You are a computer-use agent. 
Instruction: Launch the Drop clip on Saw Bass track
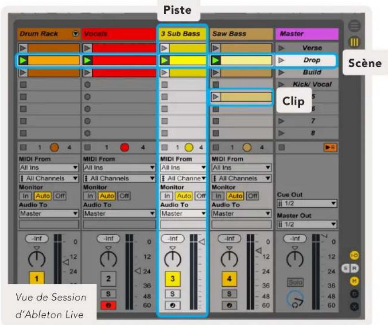216,60
